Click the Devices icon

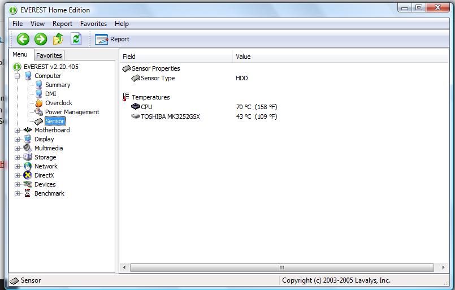point(28,184)
